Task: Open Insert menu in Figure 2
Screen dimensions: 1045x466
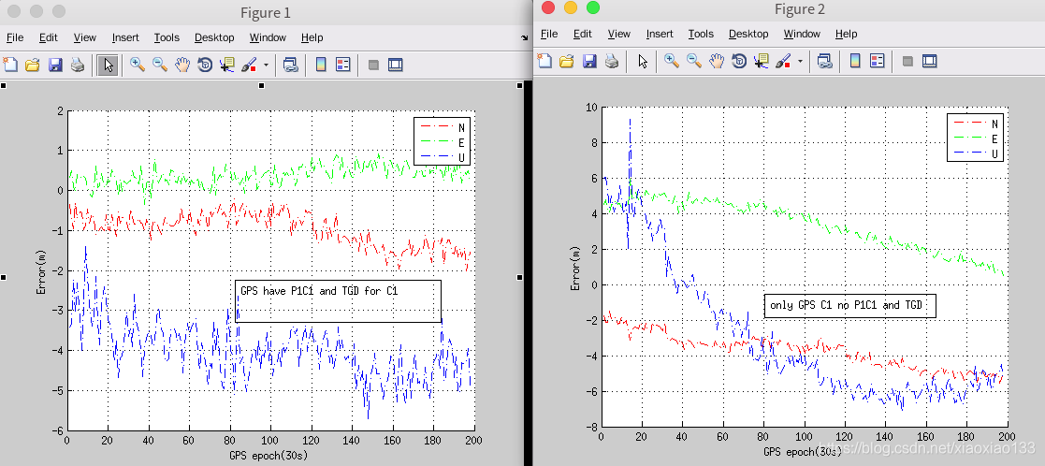Action: coord(660,34)
